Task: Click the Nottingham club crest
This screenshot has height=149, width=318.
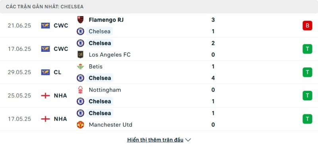Action: [x=81, y=90]
